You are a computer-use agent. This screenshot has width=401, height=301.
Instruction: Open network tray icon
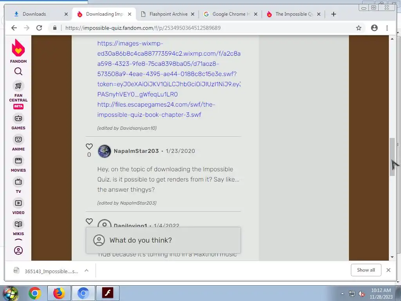[x=352, y=294]
